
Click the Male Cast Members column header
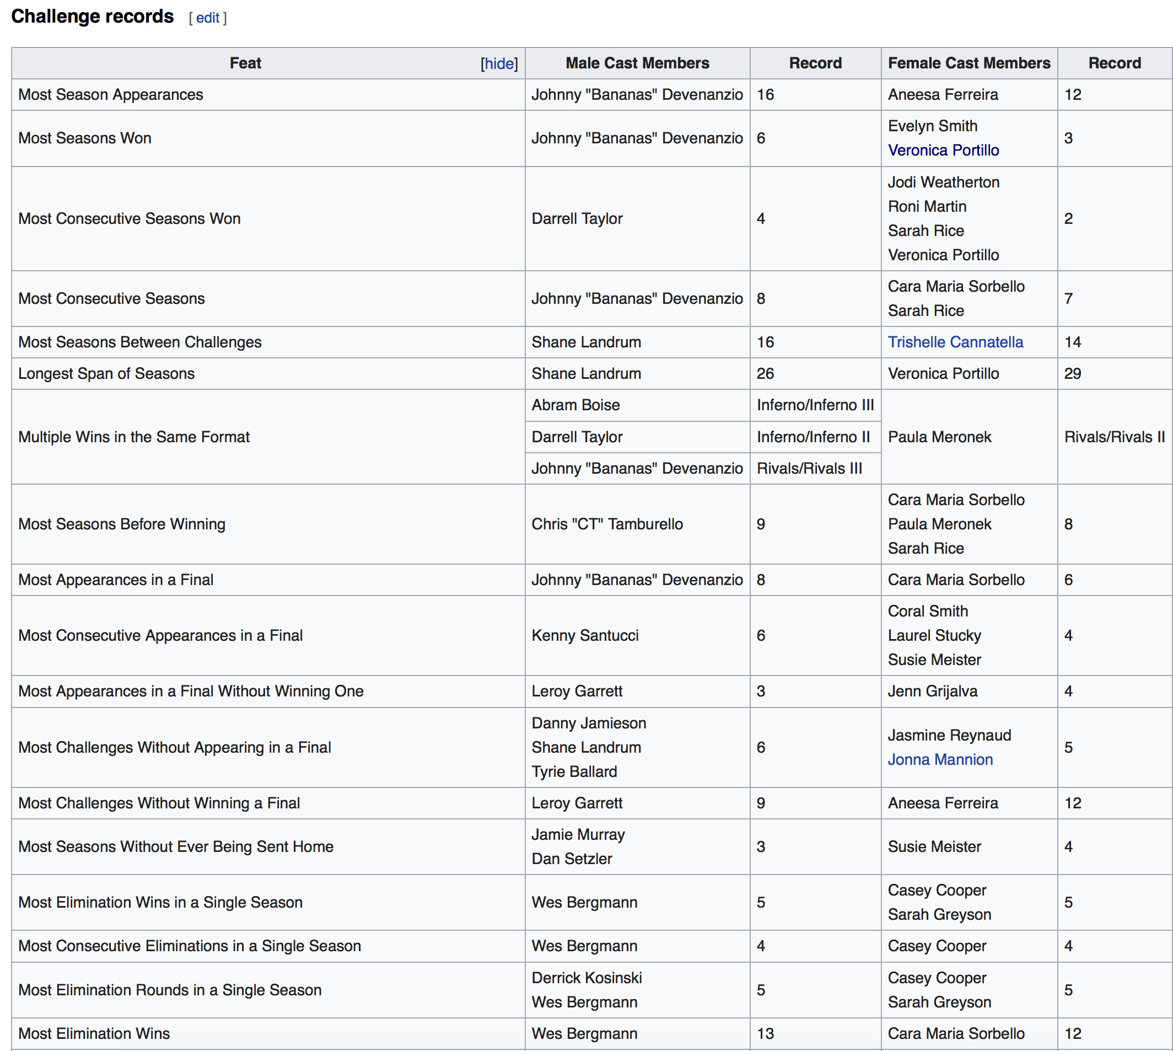pos(637,63)
